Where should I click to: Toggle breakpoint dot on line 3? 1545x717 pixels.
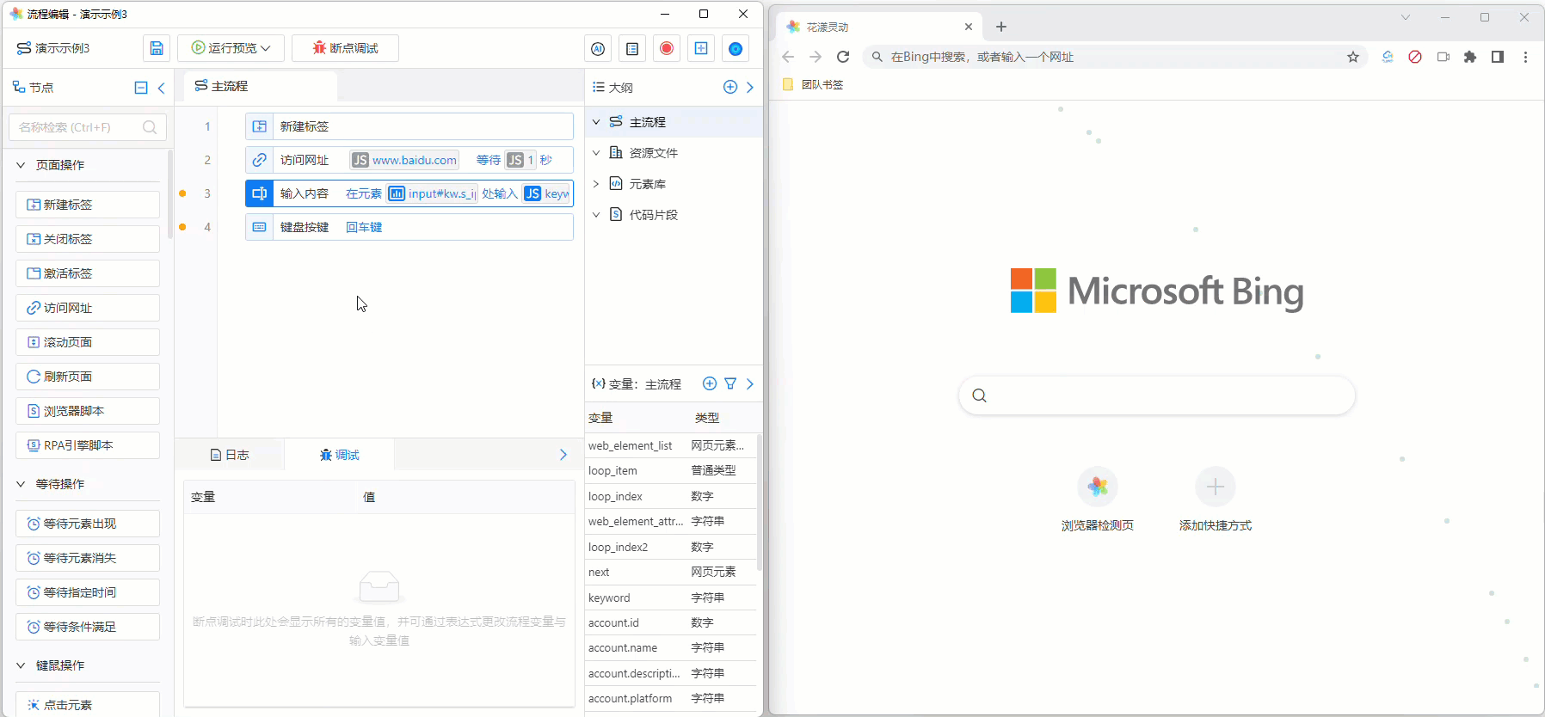182,193
